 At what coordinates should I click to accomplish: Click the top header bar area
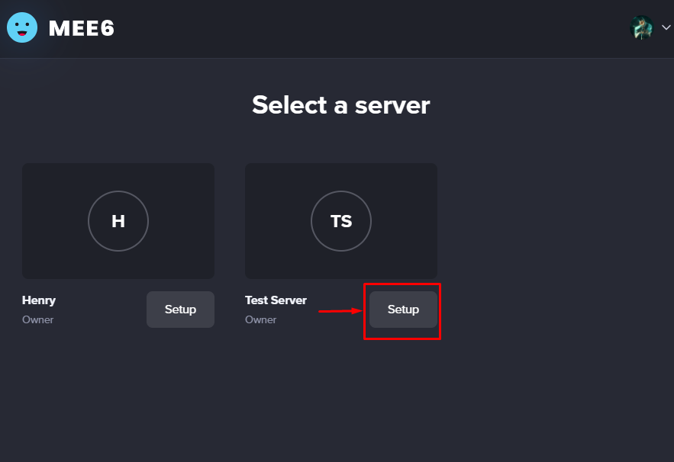click(x=337, y=29)
